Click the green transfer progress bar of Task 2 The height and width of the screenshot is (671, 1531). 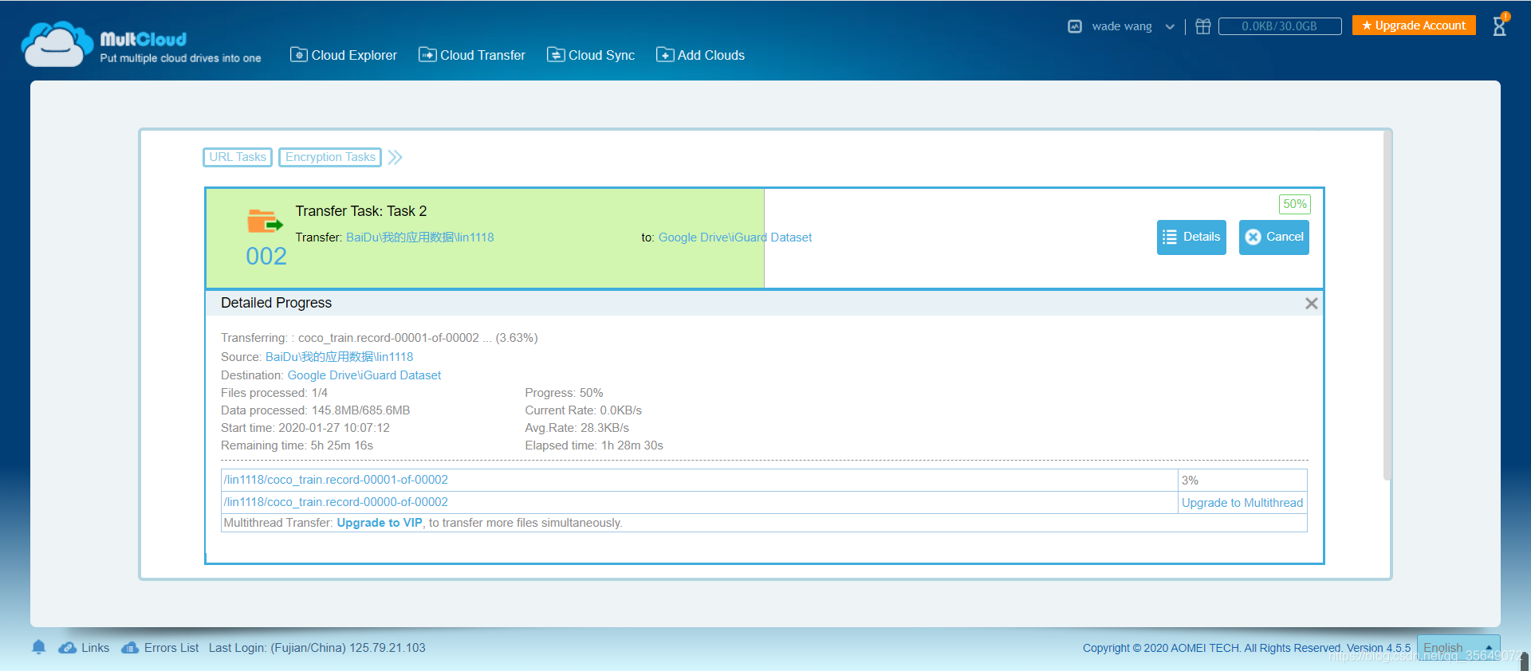tap(485, 238)
